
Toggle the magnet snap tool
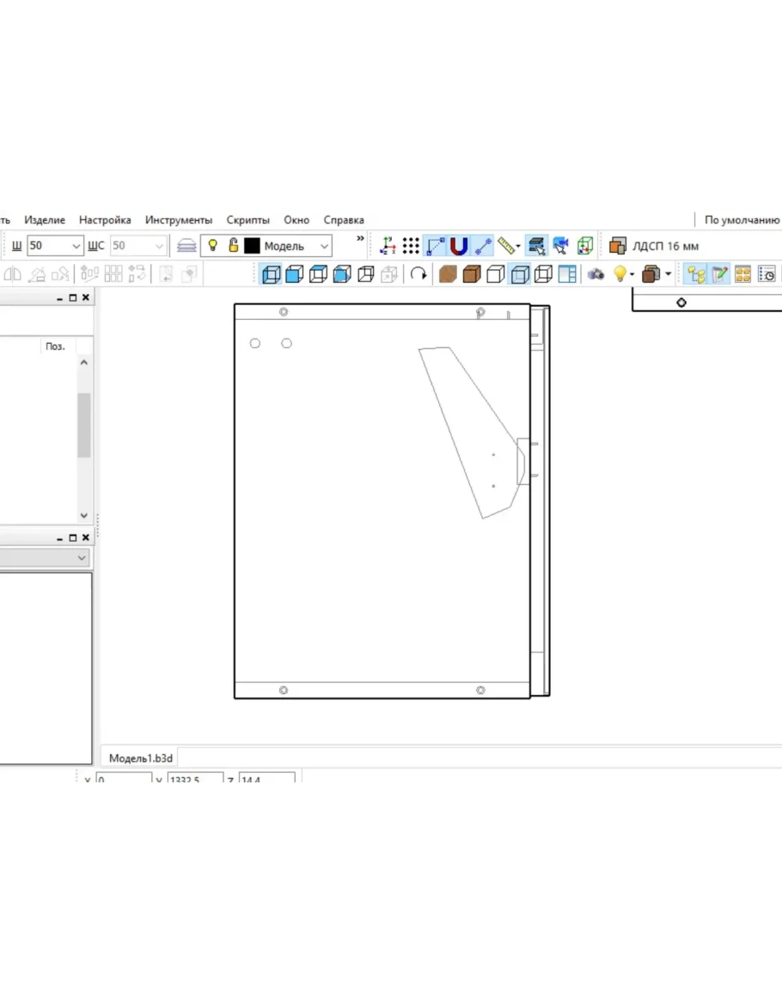(x=459, y=246)
